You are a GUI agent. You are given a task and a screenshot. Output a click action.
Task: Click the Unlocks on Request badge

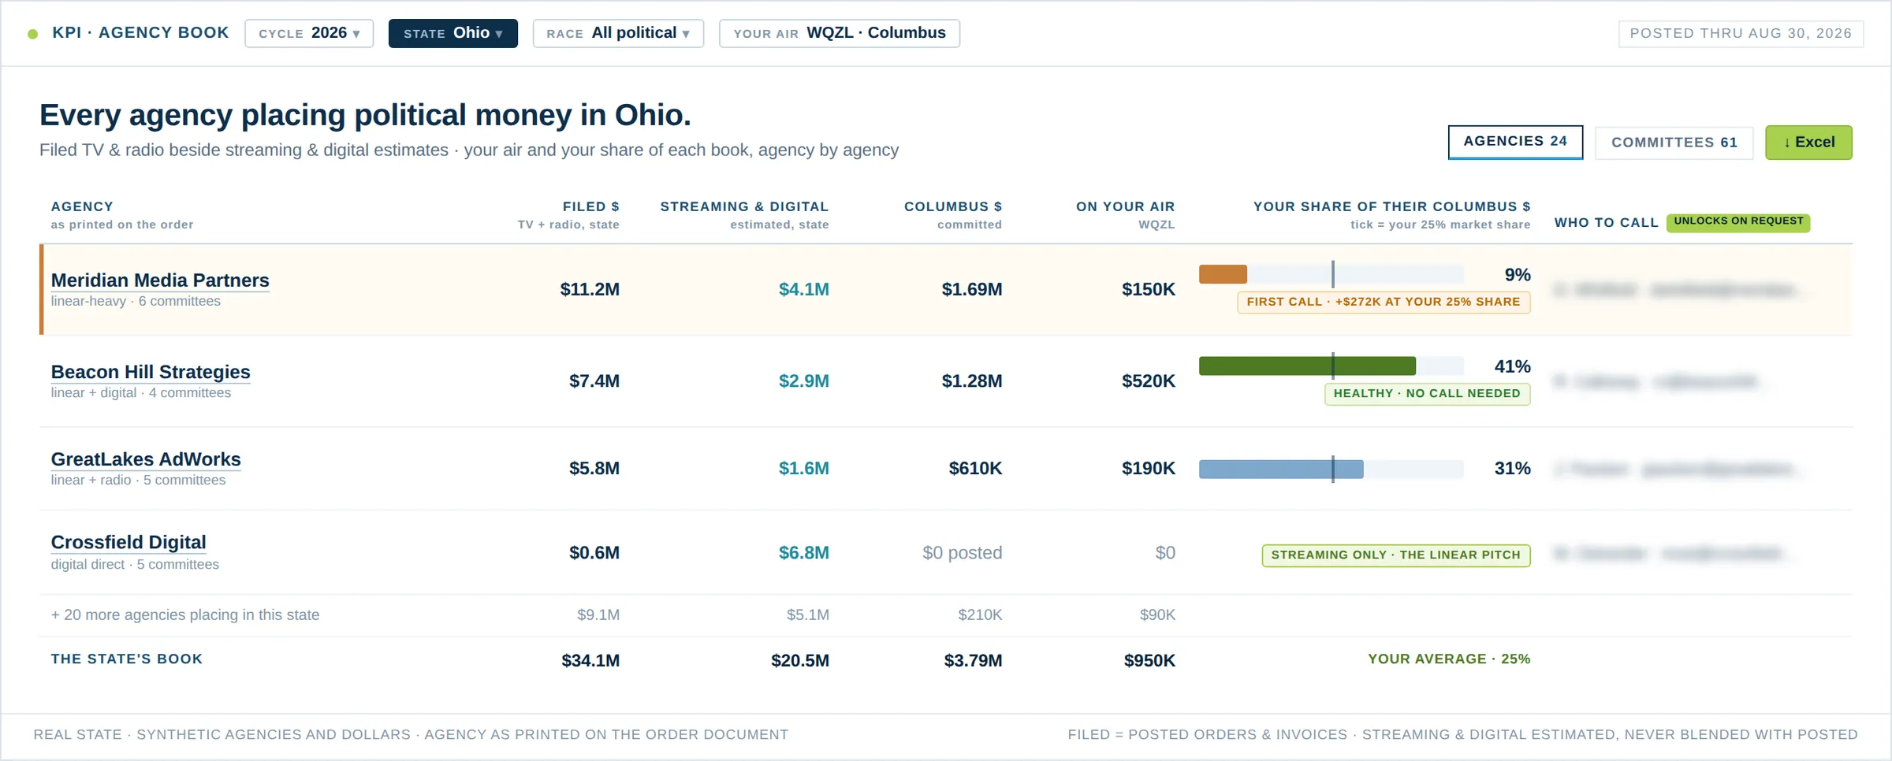[x=1738, y=221]
